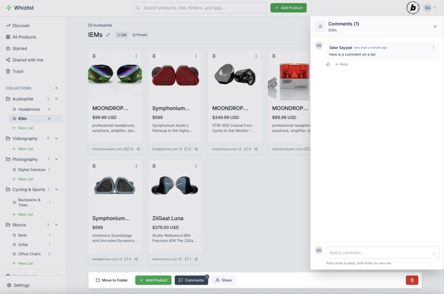Open the ZiiGaat Luna product image

tap(175, 186)
